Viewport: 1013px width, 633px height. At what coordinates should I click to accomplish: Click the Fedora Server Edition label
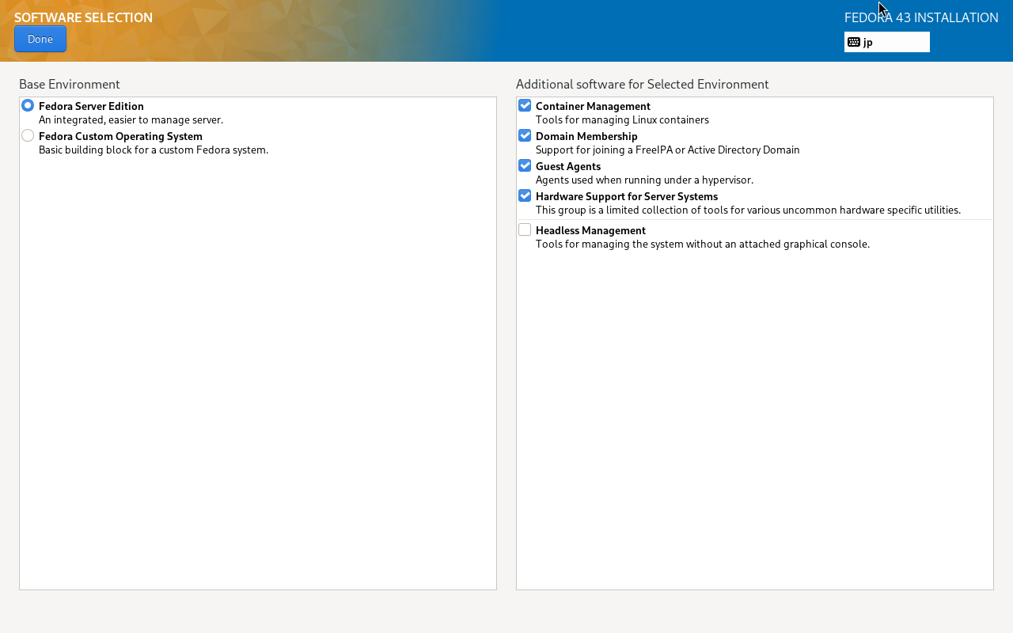91,106
